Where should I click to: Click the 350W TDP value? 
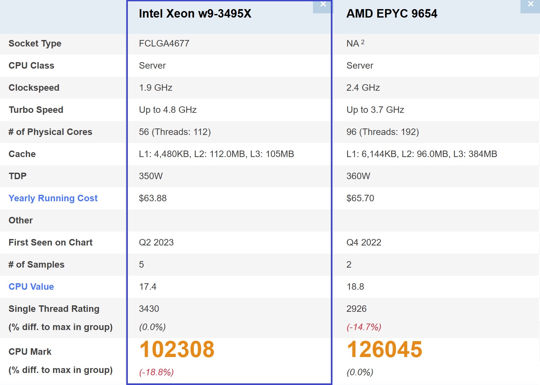click(151, 176)
